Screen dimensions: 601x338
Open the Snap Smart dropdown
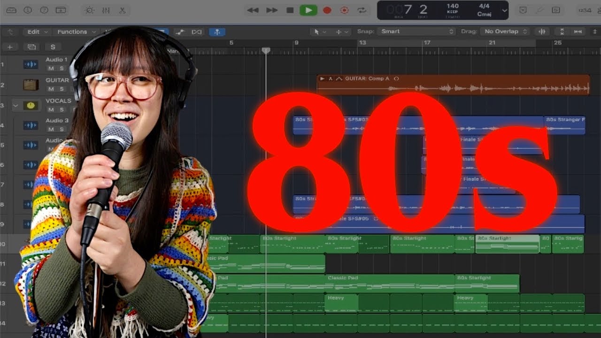(417, 31)
